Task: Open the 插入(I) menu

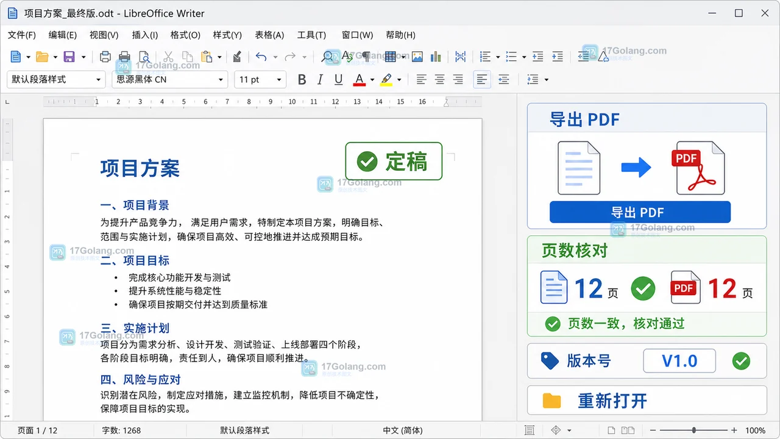Action: [x=145, y=35]
